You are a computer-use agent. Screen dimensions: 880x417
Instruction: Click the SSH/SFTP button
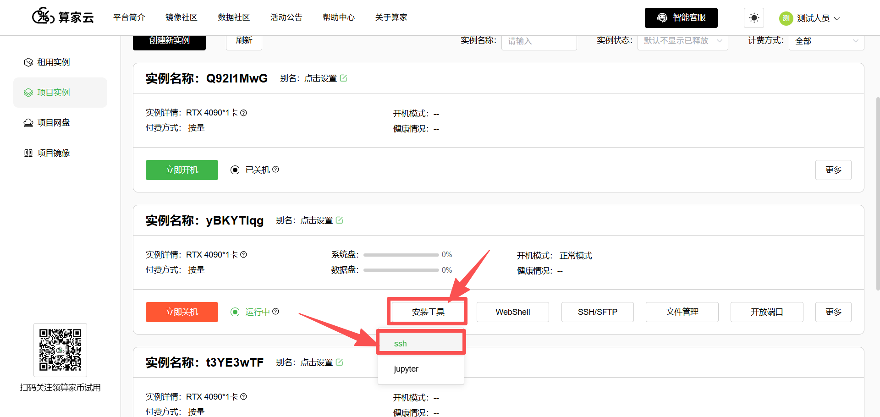click(598, 312)
